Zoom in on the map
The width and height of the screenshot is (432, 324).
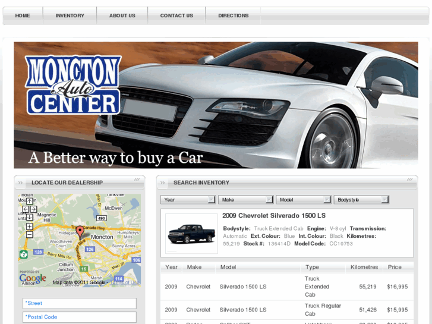[30, 227]
